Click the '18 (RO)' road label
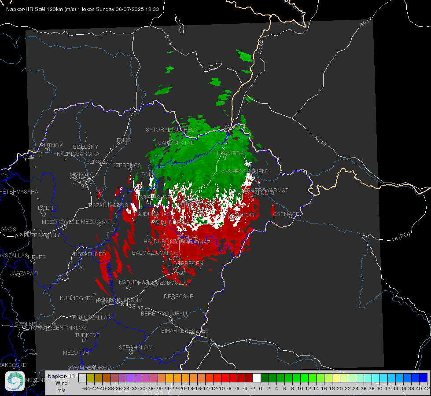The width and height of the screenshot is (431, 396). 401,237
